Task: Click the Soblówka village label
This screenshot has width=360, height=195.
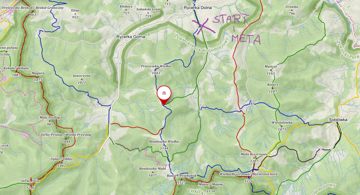Action: coord(338,120)
